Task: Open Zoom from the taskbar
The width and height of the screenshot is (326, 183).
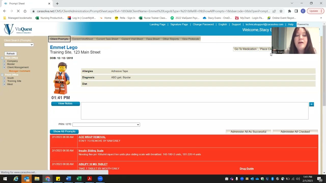Action: pos(100,179)
